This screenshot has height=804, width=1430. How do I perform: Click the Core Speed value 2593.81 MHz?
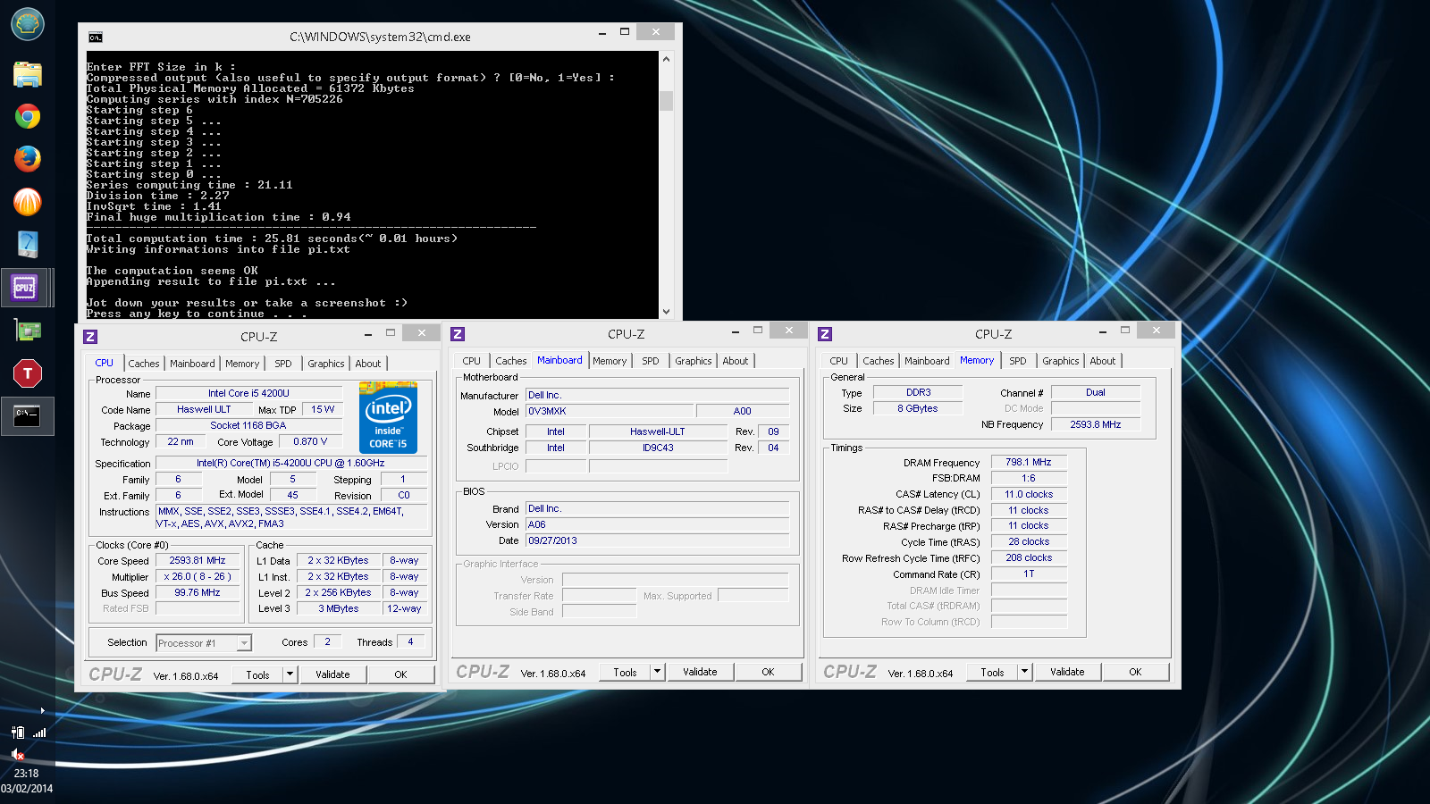click(x=198, y=561)
